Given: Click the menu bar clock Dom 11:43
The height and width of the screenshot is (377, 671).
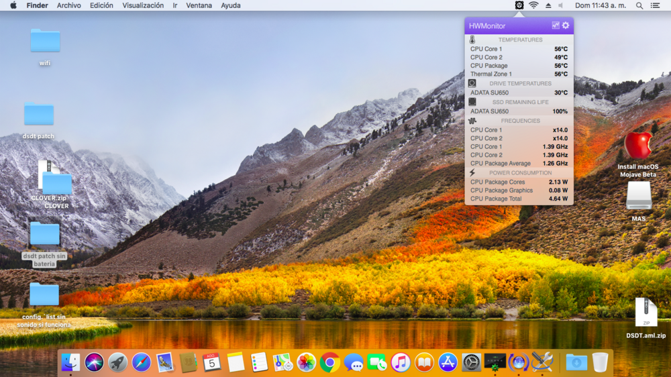Looking at the screenshot, I should click(601, 5).
